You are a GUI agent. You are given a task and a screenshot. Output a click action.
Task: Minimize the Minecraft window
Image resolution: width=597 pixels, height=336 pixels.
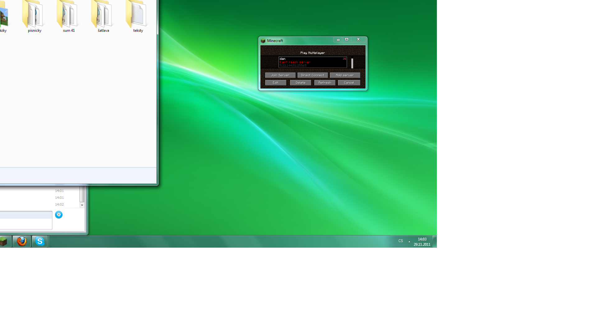tap(338, 40)
